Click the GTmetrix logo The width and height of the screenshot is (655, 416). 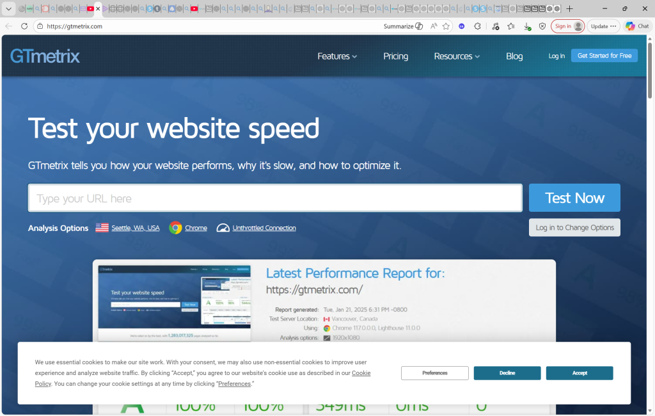[45, 56]
